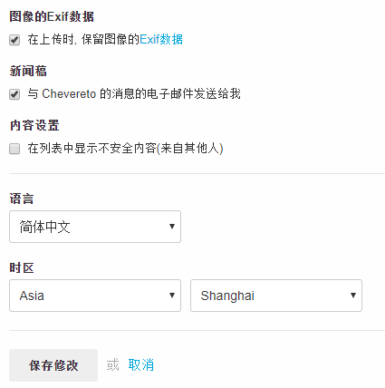This screenshot has width=385, height=388.
Task: Open the language dropdown showing 简体中文
Action: point(95,227)
